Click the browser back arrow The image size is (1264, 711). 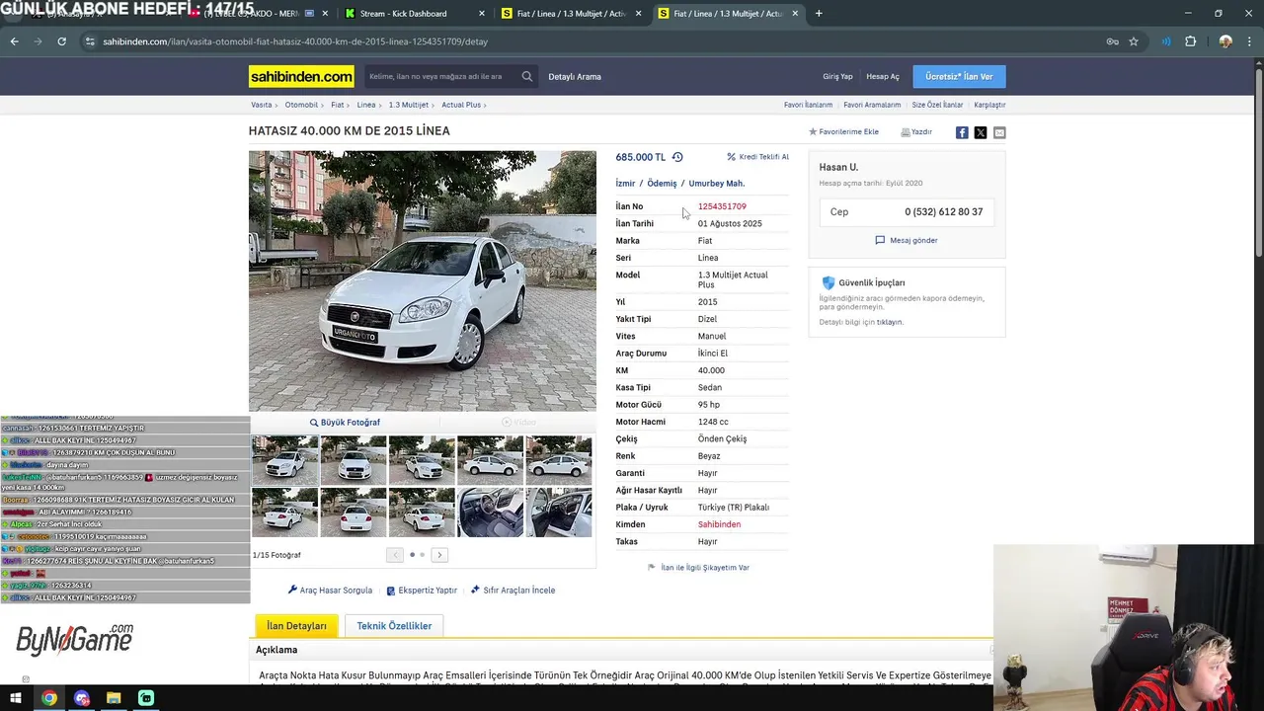click(14, 41)
